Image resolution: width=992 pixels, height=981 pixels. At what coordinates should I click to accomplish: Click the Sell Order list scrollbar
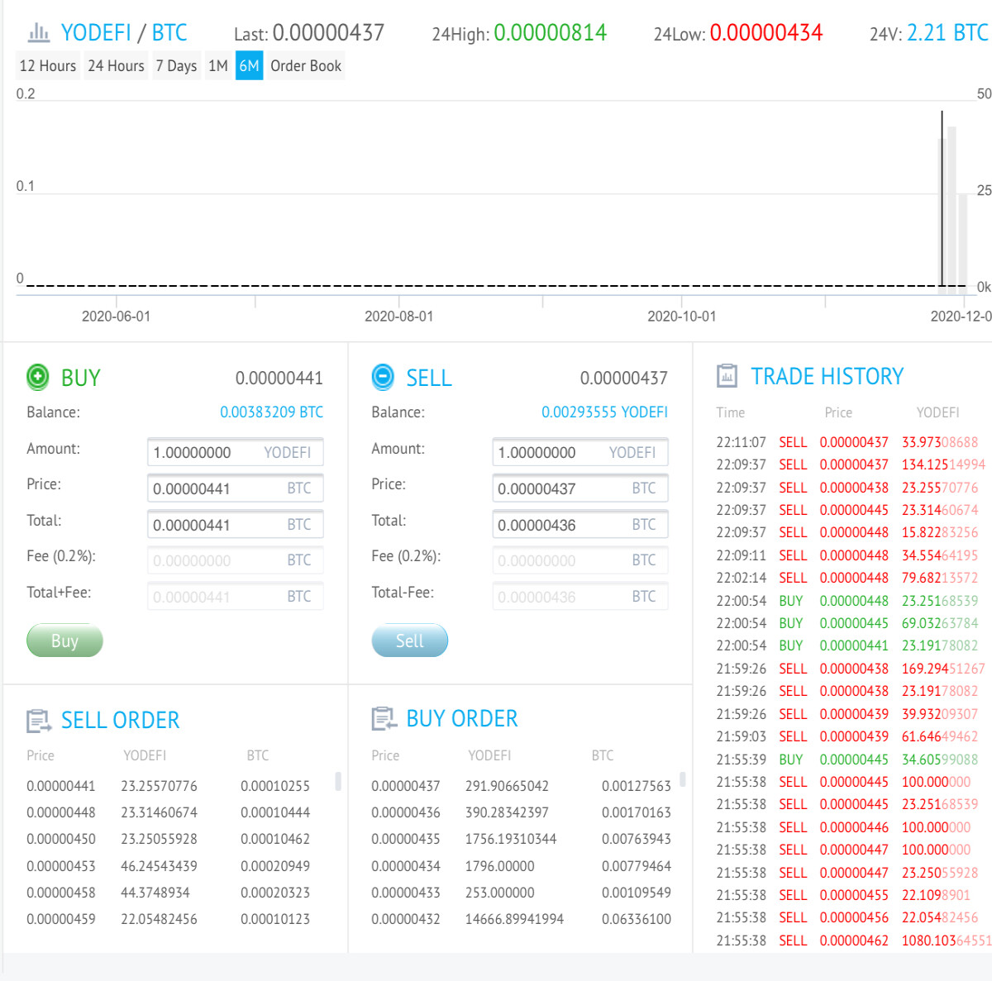tap(337, 781)
